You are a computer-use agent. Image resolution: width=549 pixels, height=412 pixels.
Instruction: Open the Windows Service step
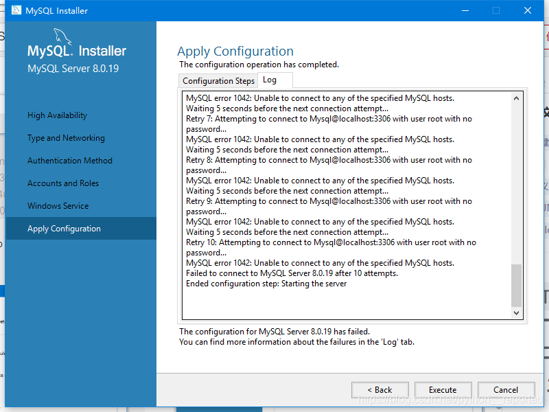coord(58,206)
